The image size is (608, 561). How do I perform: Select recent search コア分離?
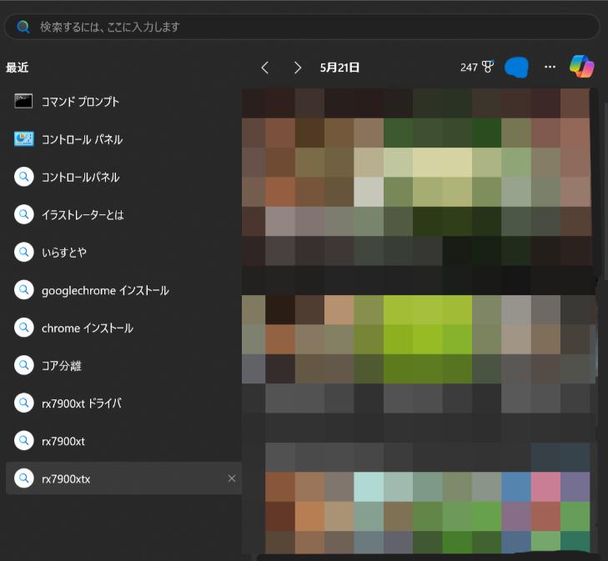click(x=123, y=365)
